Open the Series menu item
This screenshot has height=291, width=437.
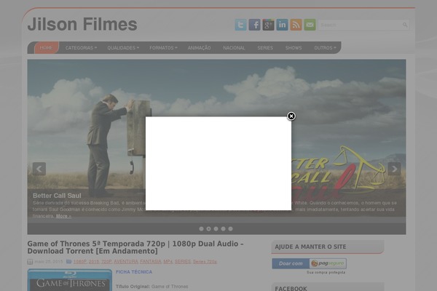tap(265, 47)
